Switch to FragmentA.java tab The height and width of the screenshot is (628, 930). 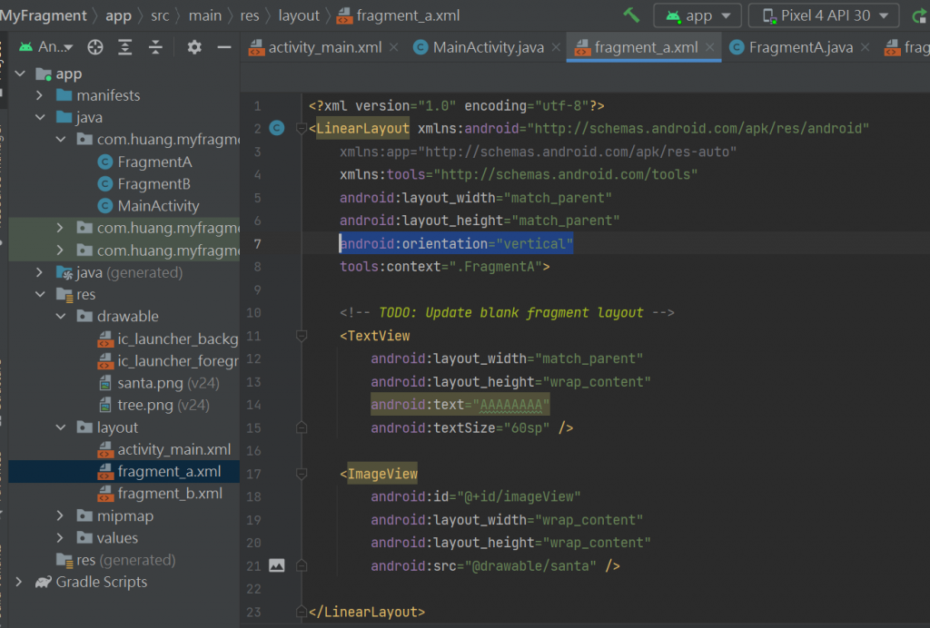[x=800, y=47]
